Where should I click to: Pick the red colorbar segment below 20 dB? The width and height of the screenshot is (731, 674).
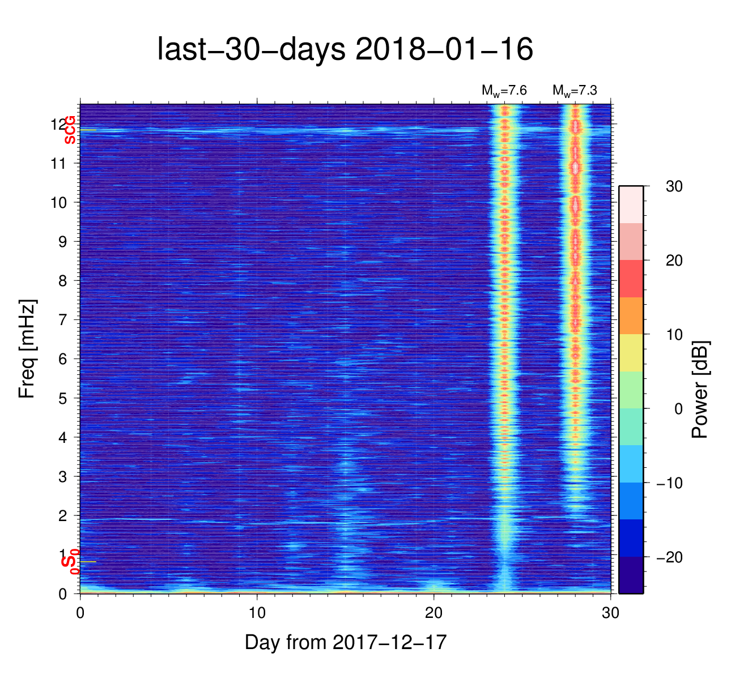(631, 279)
